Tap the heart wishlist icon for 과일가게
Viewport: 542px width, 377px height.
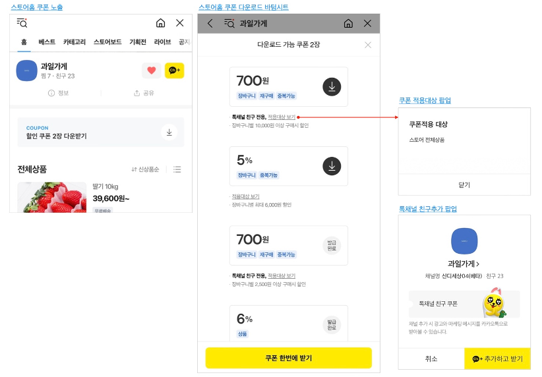[x=152, y=71]
